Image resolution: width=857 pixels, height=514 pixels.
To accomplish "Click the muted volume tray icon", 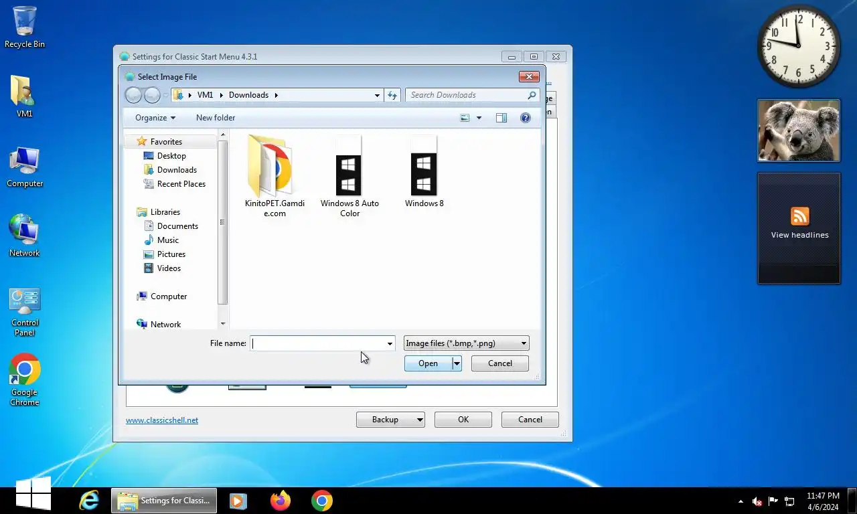I will click(757, 501).
